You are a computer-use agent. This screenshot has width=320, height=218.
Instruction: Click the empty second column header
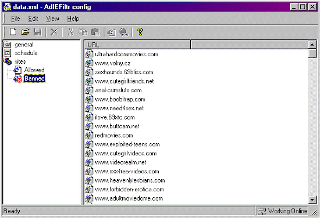point(250,45)
